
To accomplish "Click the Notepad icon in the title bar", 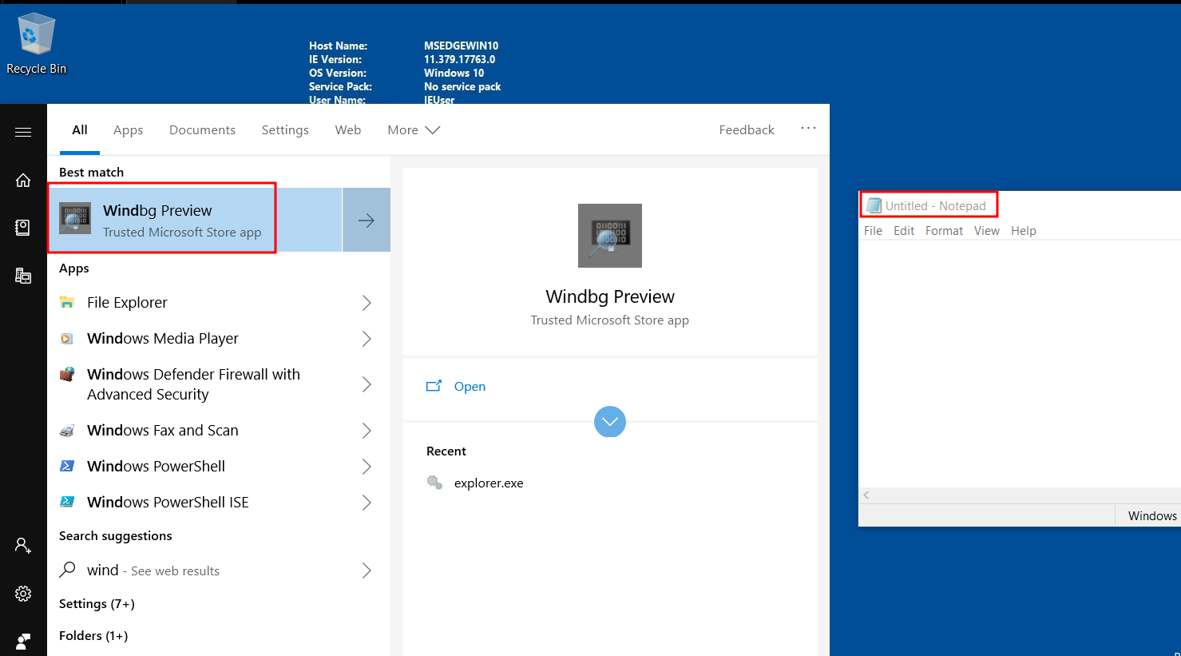I will pos(874,205).
